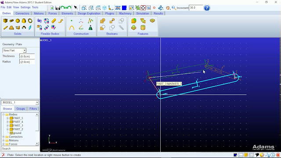Screen dimensions: 281x158
Task: Select the Box solid tool
Action: (5, 21)
